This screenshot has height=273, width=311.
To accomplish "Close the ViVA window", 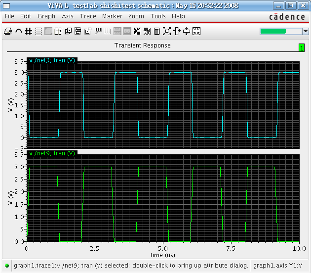I will point(303,5).
